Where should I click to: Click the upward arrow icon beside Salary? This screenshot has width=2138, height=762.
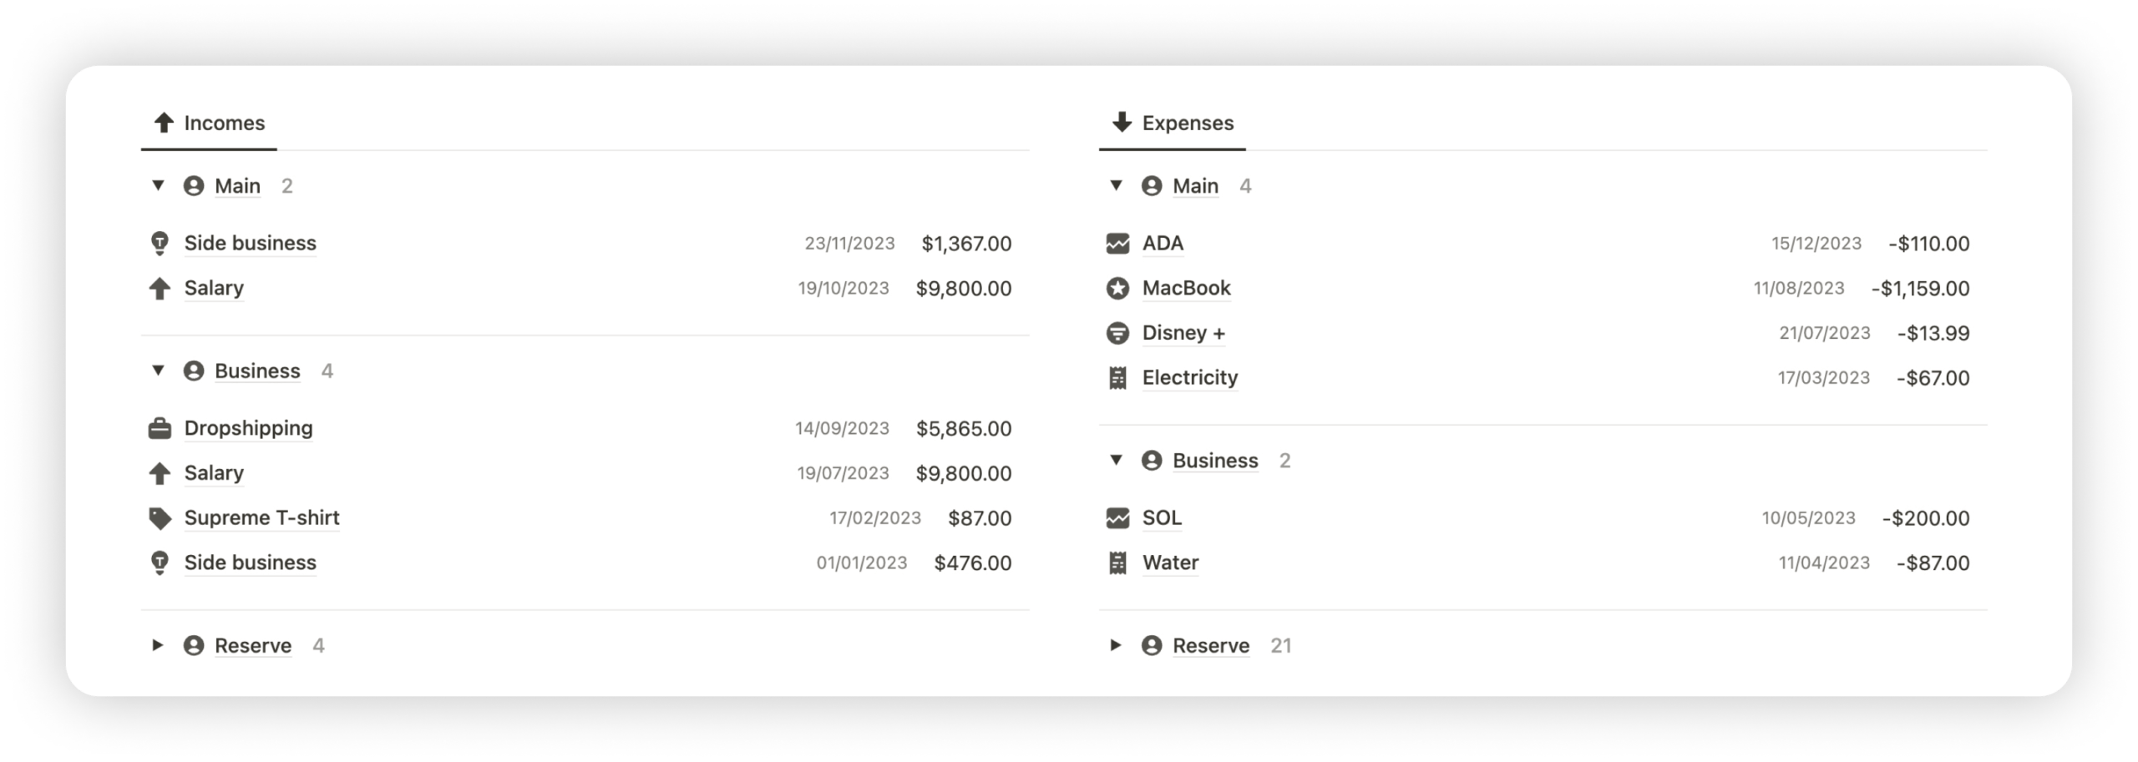click(x=161, y=288)
